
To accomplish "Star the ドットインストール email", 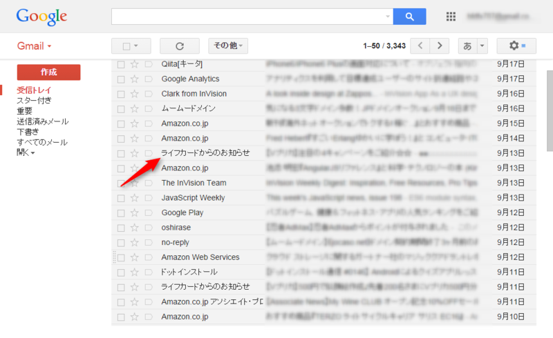I will tap(134, 272).
